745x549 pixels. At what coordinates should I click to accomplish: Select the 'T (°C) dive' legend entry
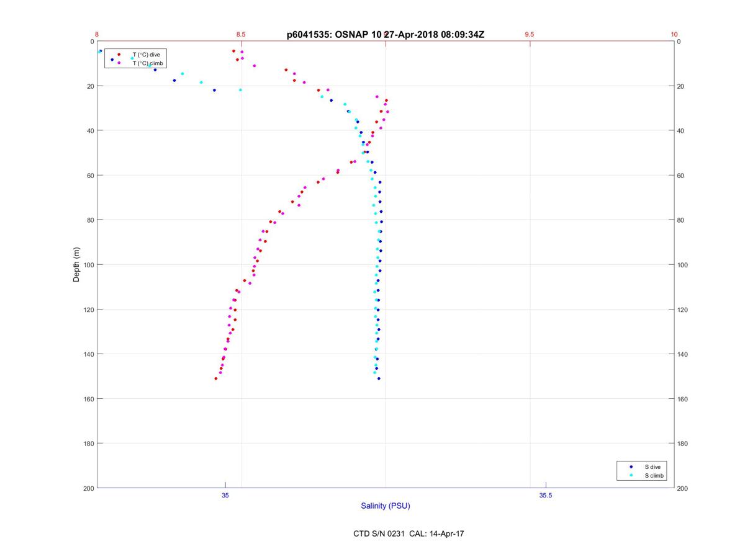click(147, 55)
